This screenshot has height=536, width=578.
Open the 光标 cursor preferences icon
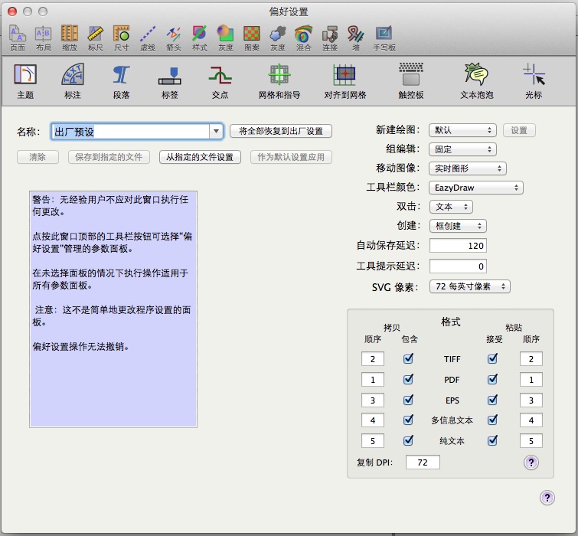[x=534, y=82]
